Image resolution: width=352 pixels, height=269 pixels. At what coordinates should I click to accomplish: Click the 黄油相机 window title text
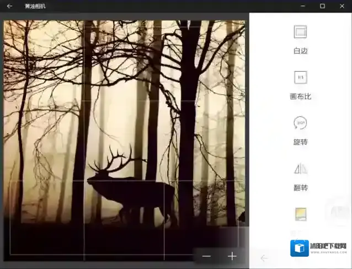coord(35,6)
